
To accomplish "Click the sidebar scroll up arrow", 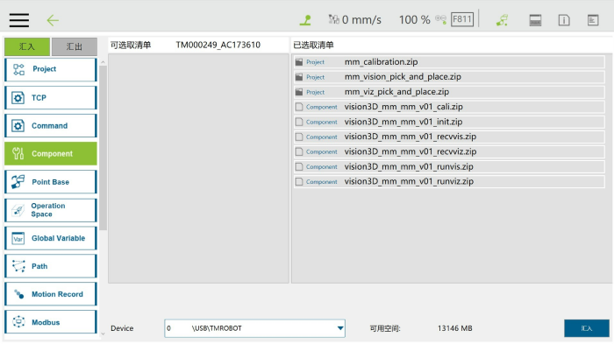I will 103,62.
